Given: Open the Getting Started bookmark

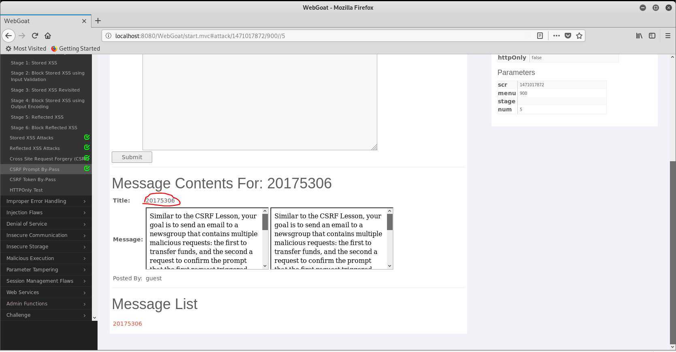Looking at the screenshot, I should [76, 48].
